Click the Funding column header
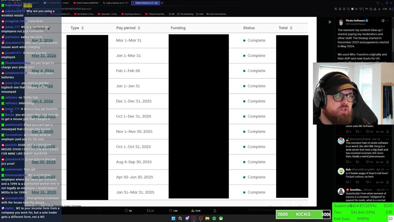 click(x=178, y=28)
